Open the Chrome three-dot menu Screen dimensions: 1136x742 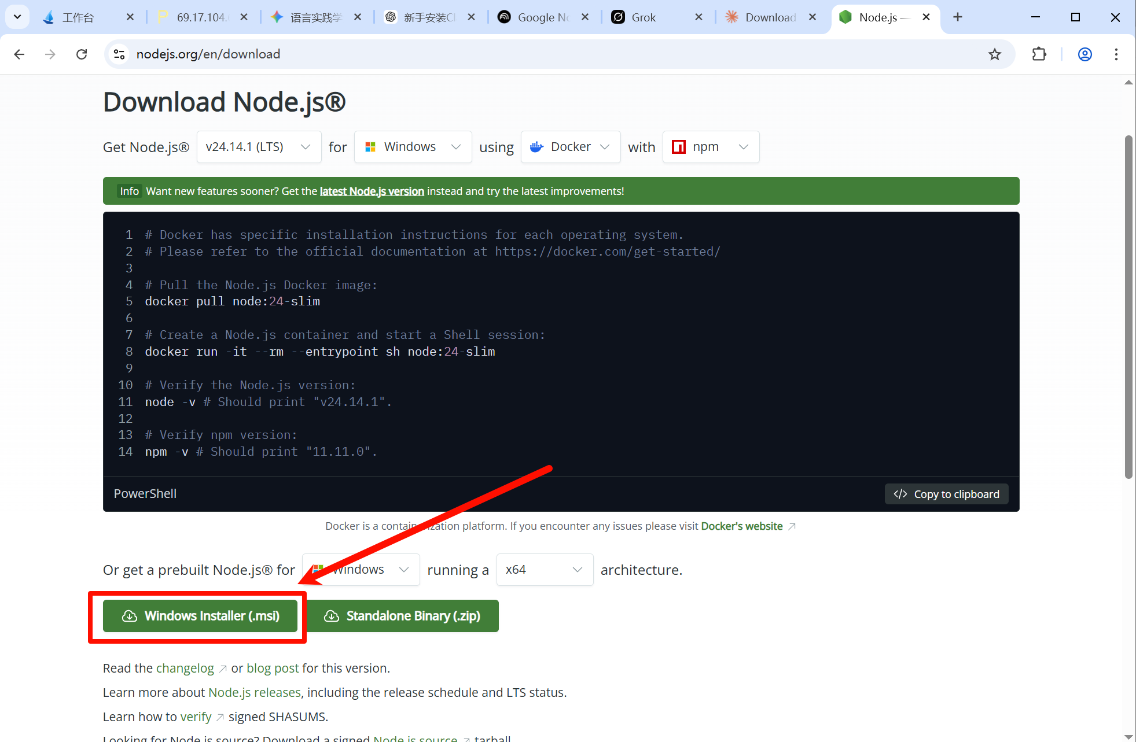[1116, 54]
